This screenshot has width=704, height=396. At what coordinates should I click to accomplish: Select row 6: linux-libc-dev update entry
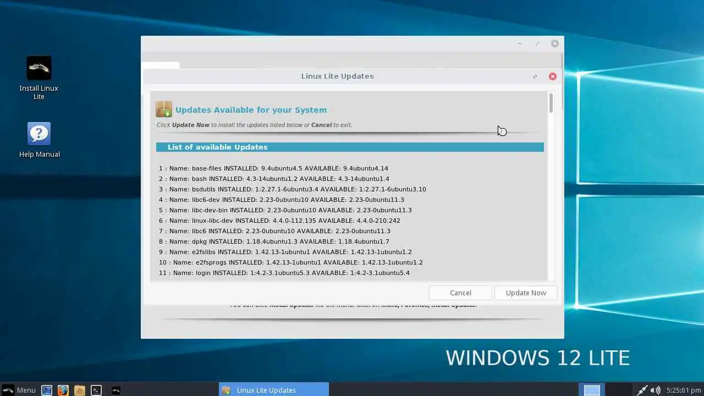pos(279,221)
